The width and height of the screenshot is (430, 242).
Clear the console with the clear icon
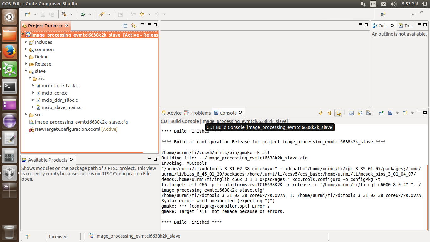pyautogui.click(x=369, y=113)
